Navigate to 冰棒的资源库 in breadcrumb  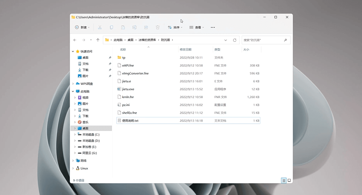tap(147, 40)
